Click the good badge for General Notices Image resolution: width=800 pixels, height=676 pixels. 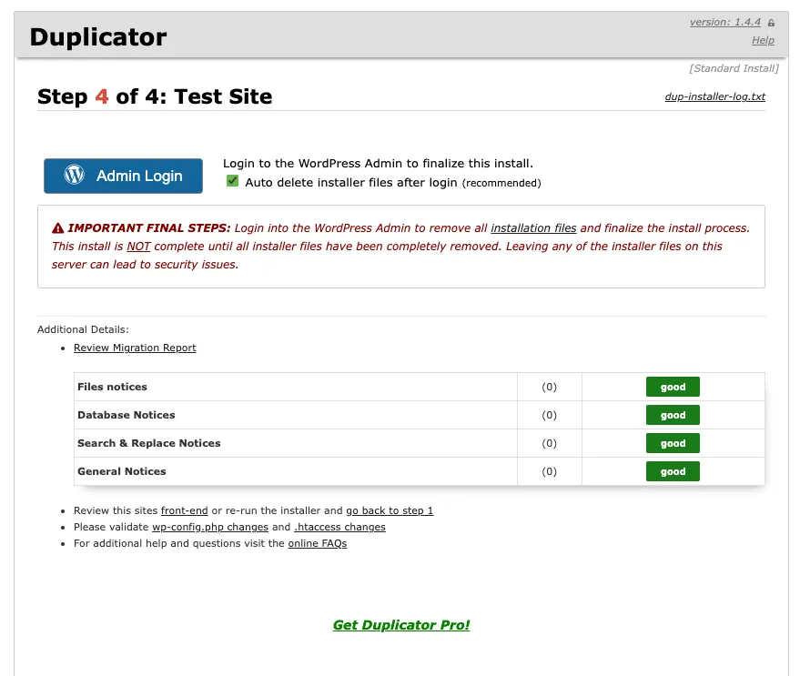click(673, 471)
